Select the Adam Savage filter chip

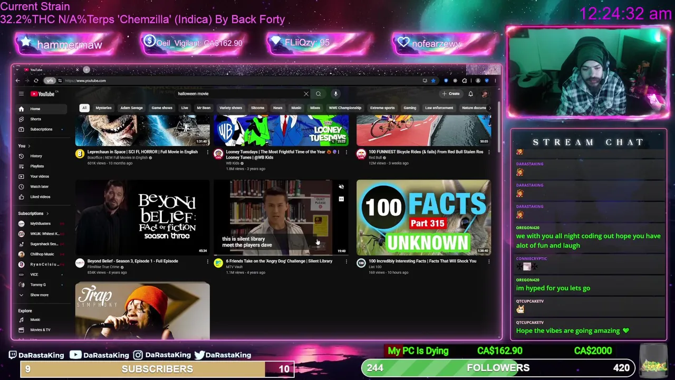(131, 108)
